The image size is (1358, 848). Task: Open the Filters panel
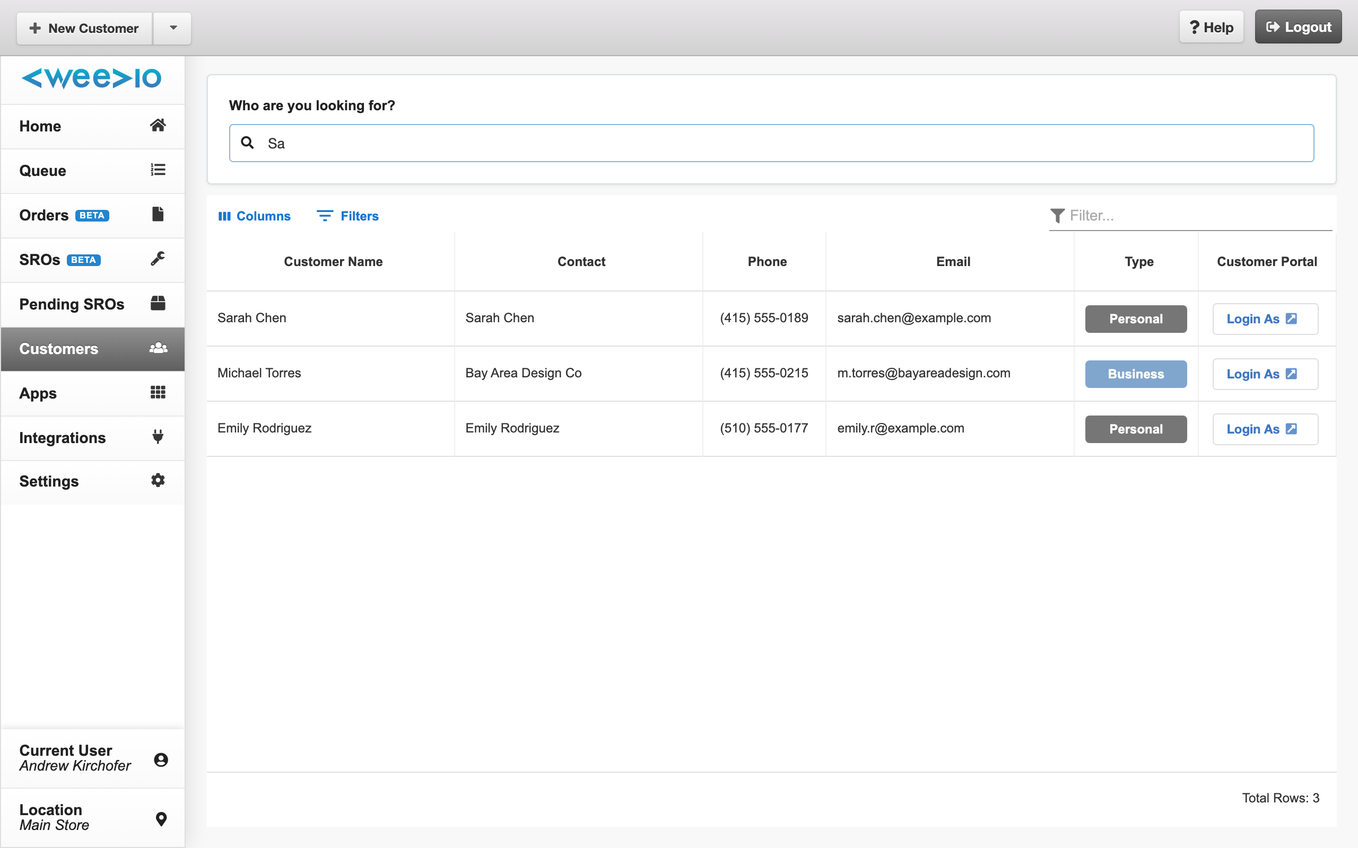(x=348, y=216)
